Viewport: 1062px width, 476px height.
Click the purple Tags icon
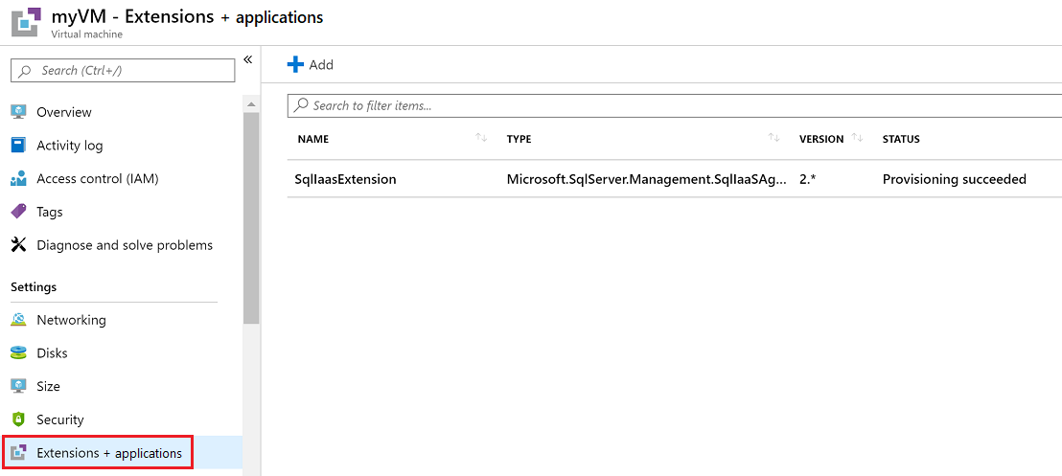[x=18, y=212]
